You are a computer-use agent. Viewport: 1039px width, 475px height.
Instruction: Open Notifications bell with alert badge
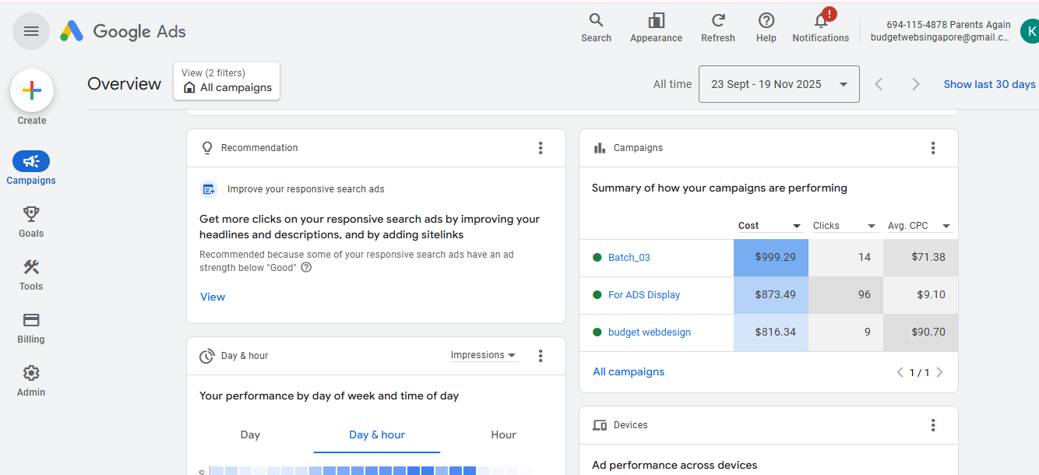coord(821,21)
